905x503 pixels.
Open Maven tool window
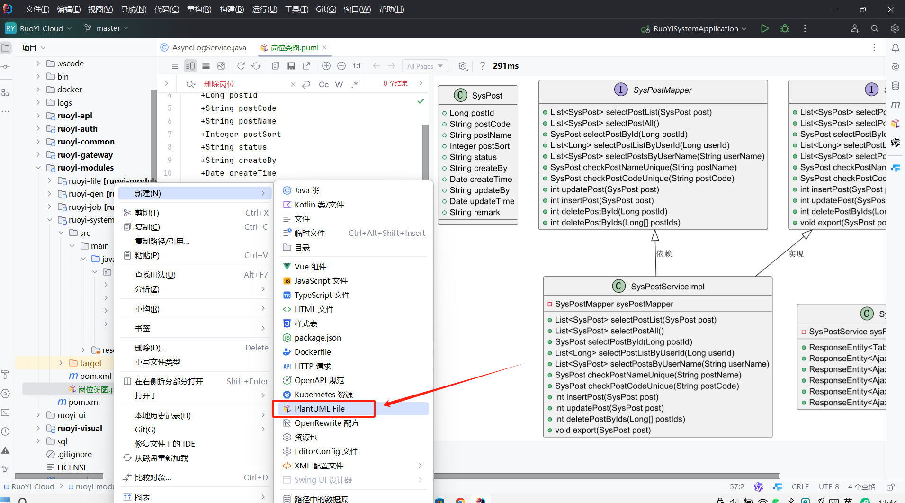[896, 105]
